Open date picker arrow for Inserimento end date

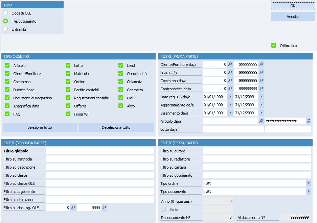click(261, 113)
